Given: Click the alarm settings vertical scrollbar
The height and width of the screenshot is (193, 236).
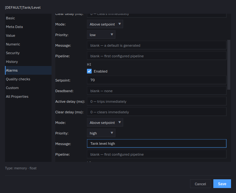Looking at the screenshot, I should click(229, 65).
